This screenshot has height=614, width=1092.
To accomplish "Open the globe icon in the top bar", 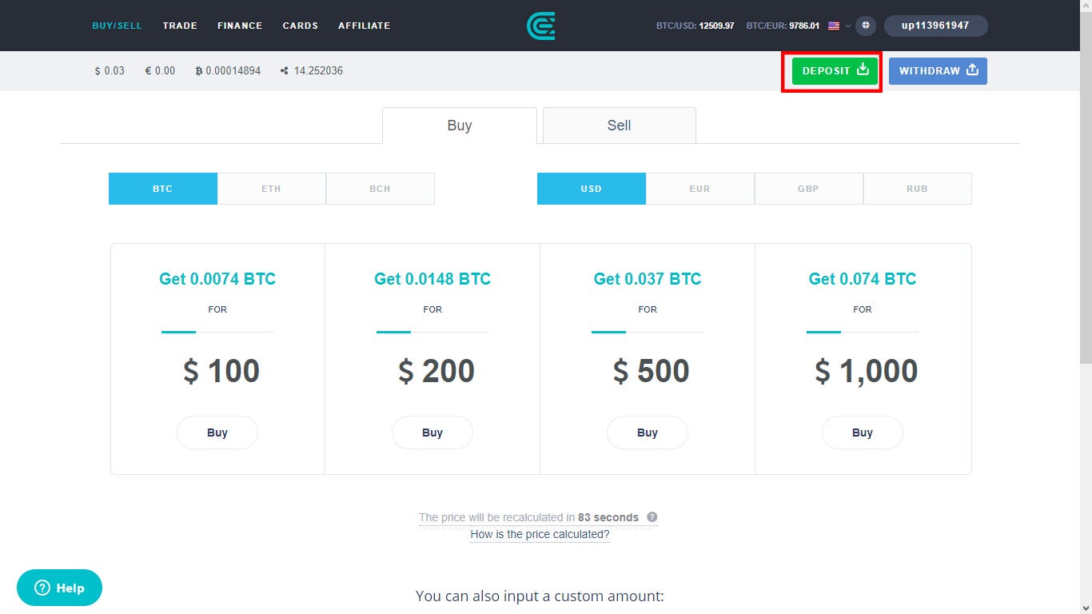I will 865,25.
